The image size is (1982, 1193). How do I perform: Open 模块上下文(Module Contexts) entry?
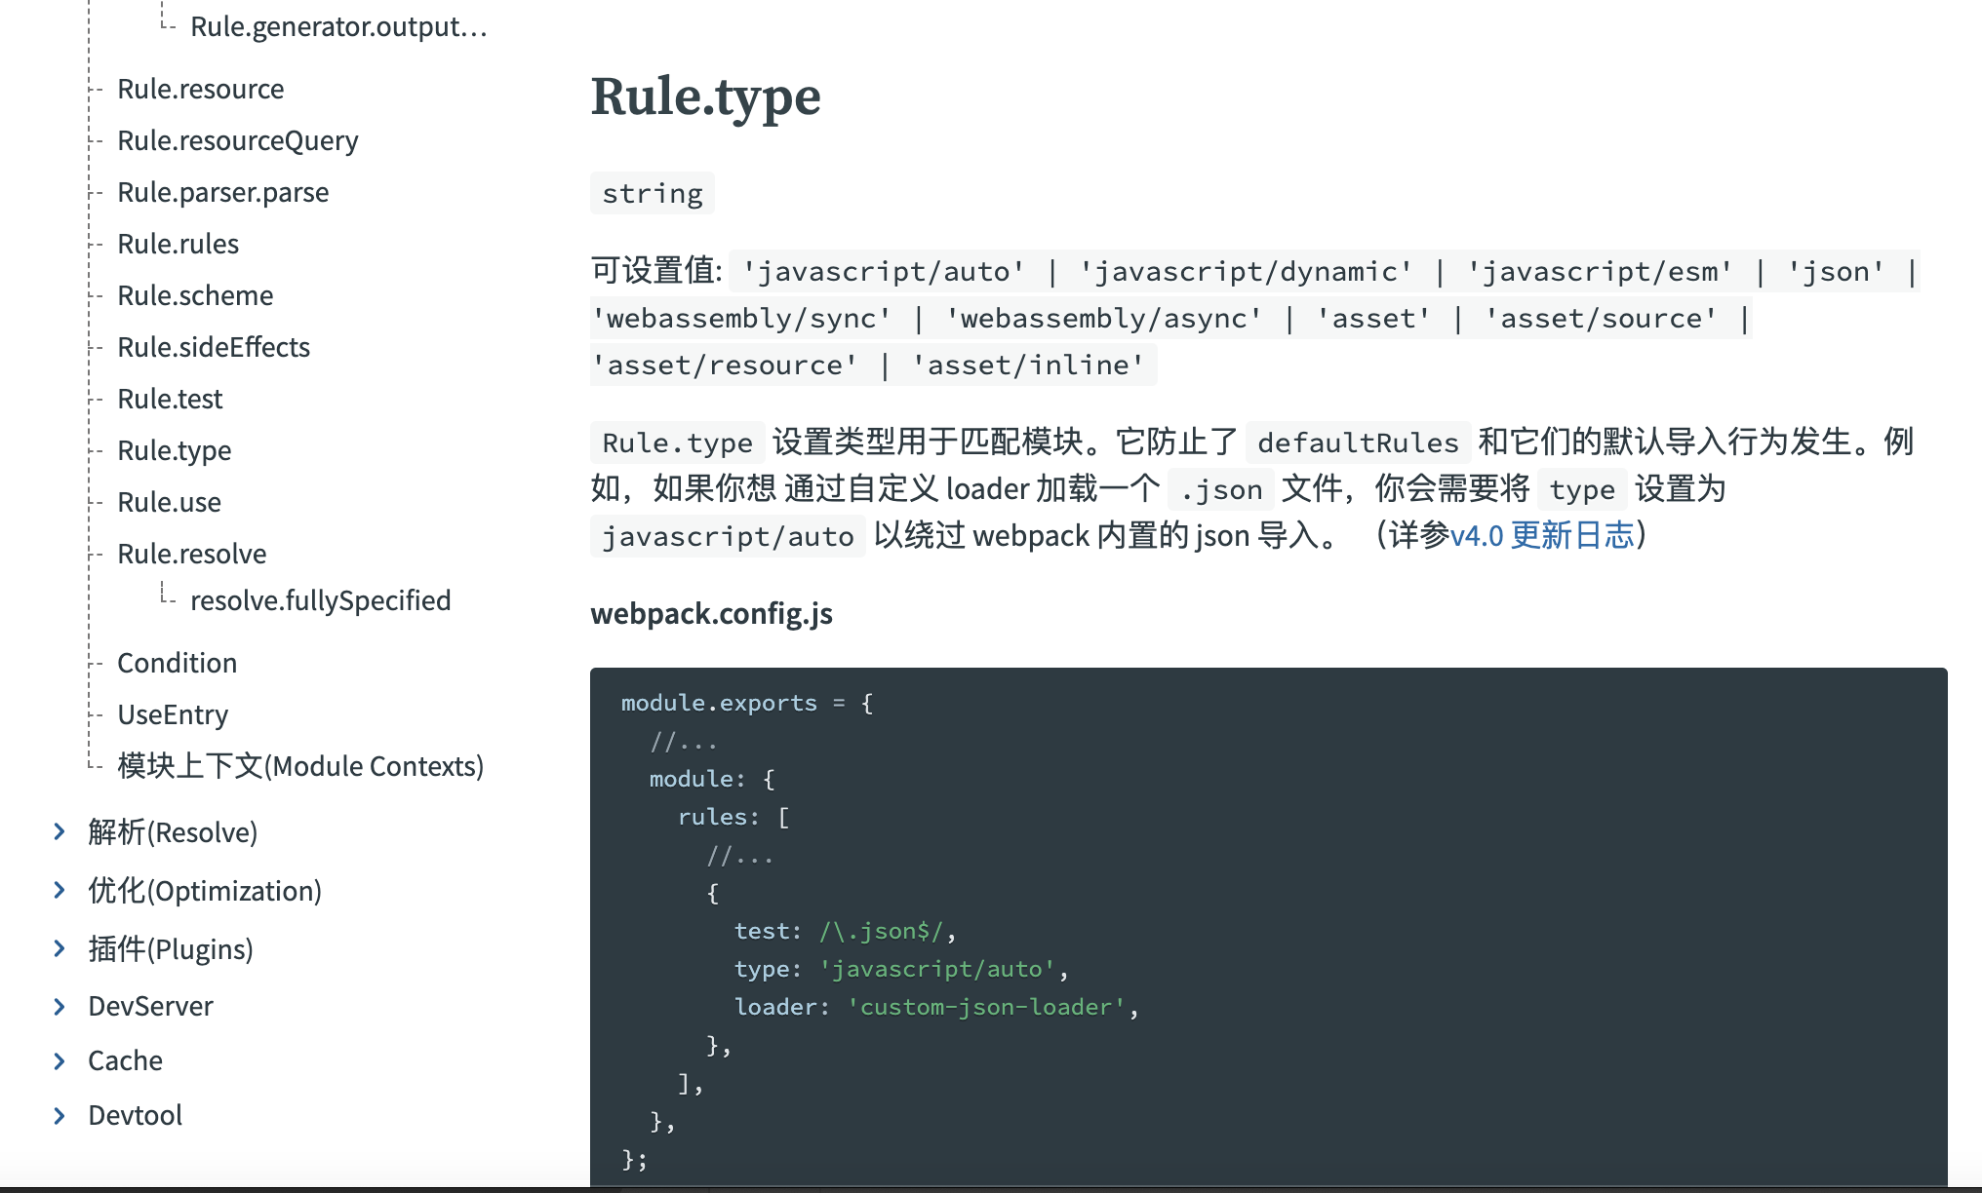coord(299,766)
